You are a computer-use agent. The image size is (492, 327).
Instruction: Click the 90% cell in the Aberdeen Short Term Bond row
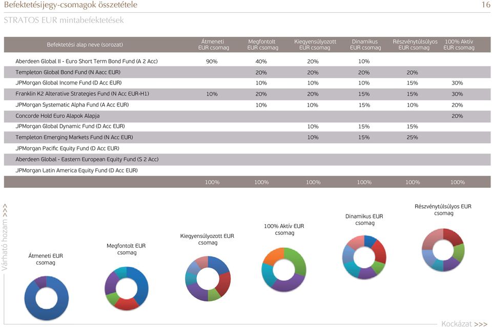click(x=212, y=61)
